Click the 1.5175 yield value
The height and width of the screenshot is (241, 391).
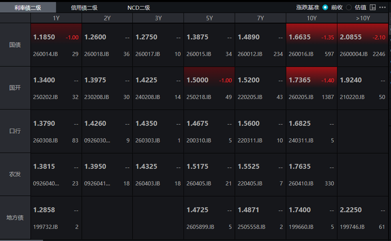(198, 167)
